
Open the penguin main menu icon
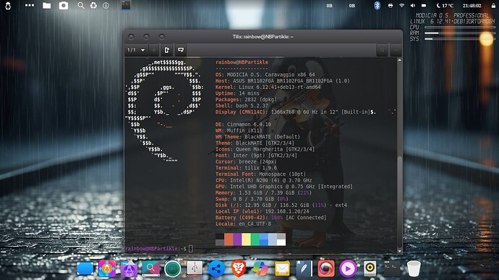(x=8, y=6)
